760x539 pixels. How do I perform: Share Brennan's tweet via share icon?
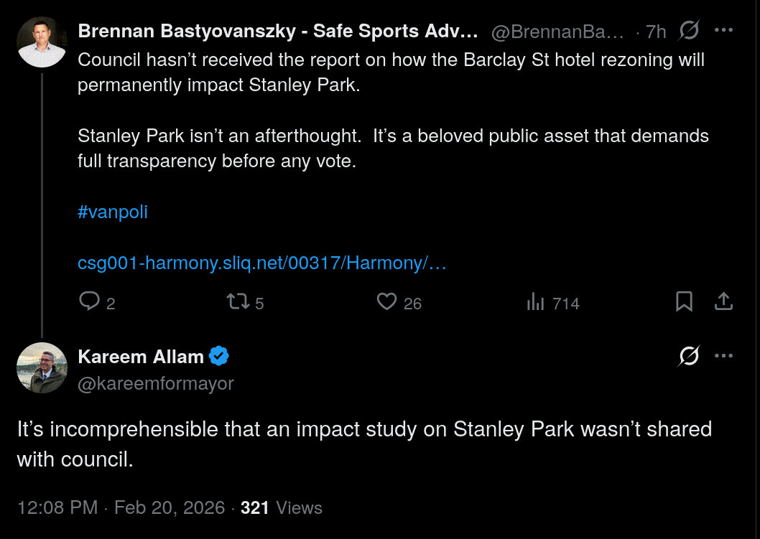coord(723,301)
